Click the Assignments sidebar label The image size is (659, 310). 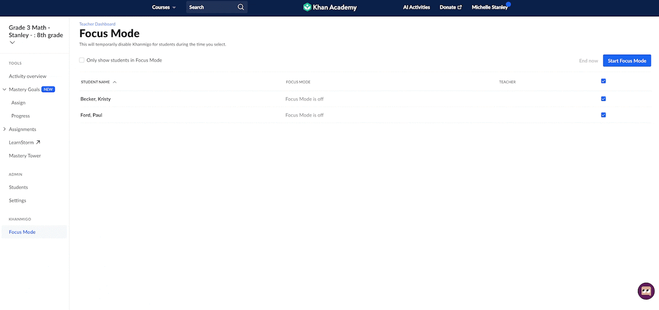(23, 129)
